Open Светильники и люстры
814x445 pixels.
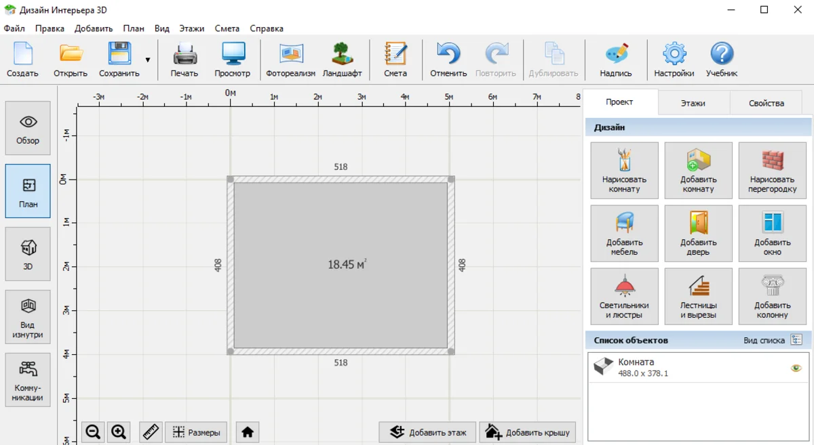[625, 296]
